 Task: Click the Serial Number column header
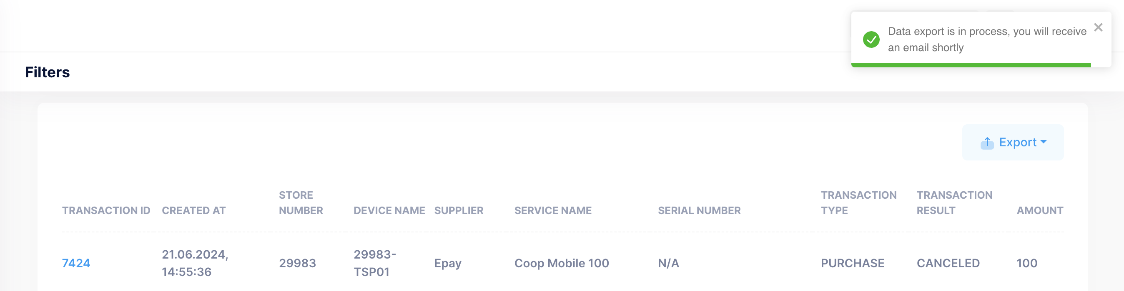point(699,210)
